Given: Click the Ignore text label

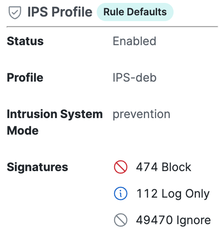Looking at the screenshot, I should (193, 220).
